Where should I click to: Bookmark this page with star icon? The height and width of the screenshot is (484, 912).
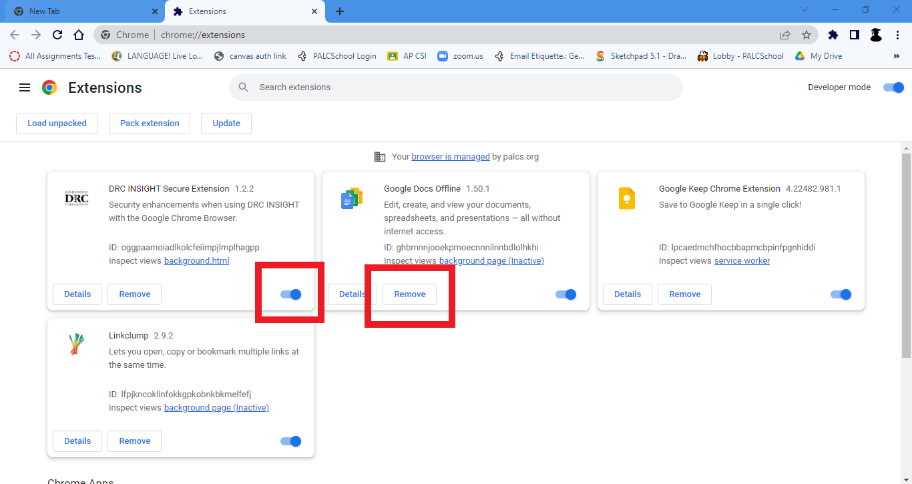[x=807, y=35]
